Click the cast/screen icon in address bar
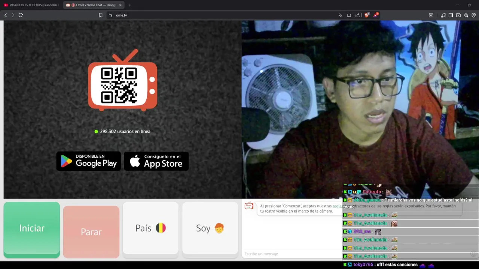This screenshot has width=479, height=269. tap(349, 15)
